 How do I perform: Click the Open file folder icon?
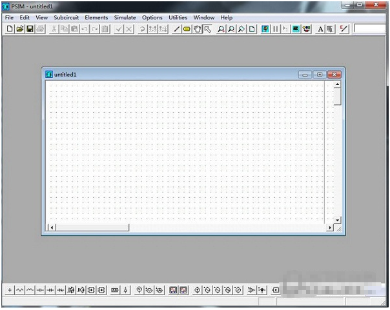point(19,29)
